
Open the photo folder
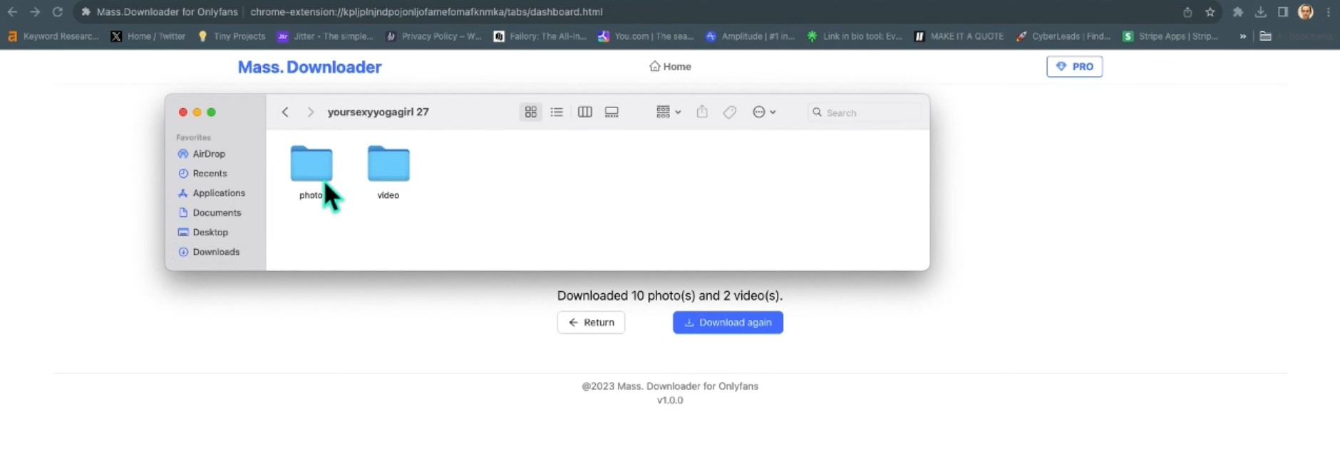(311, 165)
